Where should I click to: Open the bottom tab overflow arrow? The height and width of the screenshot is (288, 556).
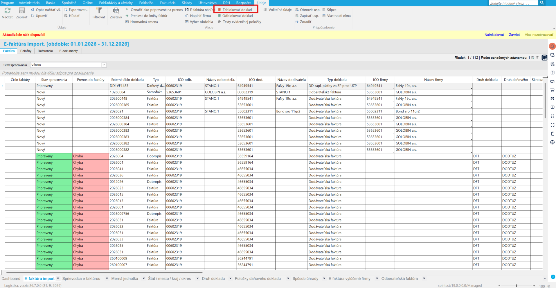pyautogui.click(x=545, y=279)
